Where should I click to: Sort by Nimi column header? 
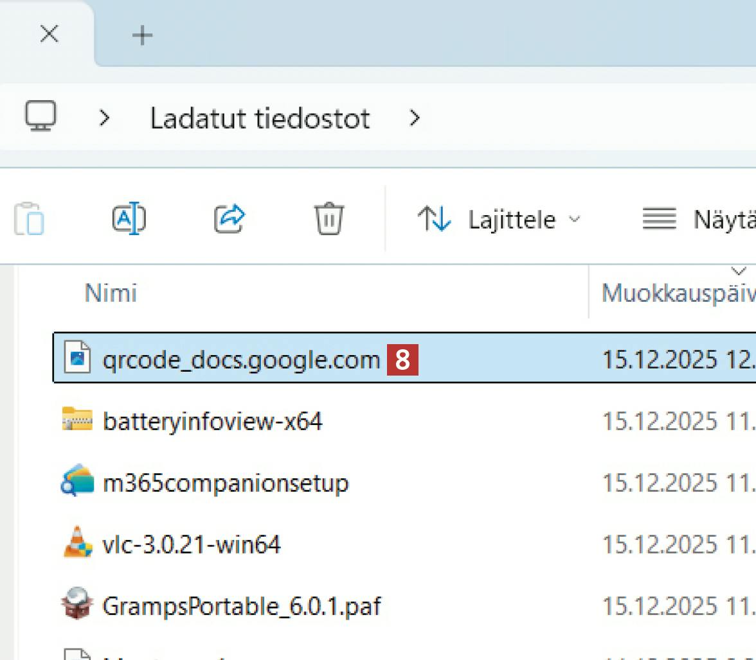(111, 293)
